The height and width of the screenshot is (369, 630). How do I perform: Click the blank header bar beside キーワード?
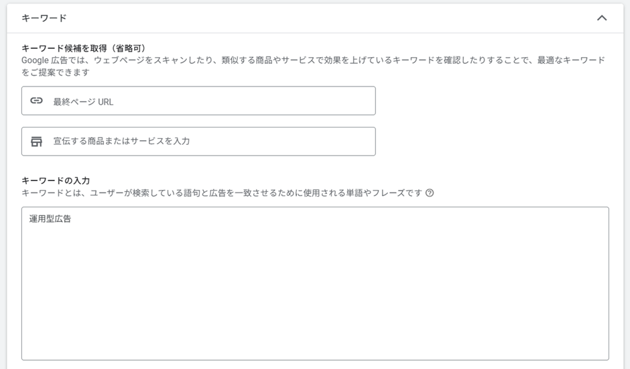tap(322, 18)
